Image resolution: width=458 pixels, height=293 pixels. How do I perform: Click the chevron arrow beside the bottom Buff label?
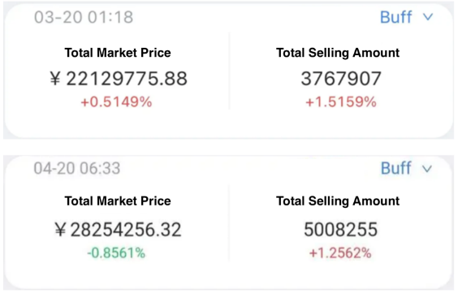pyautogui.click(x=427, y=169)
